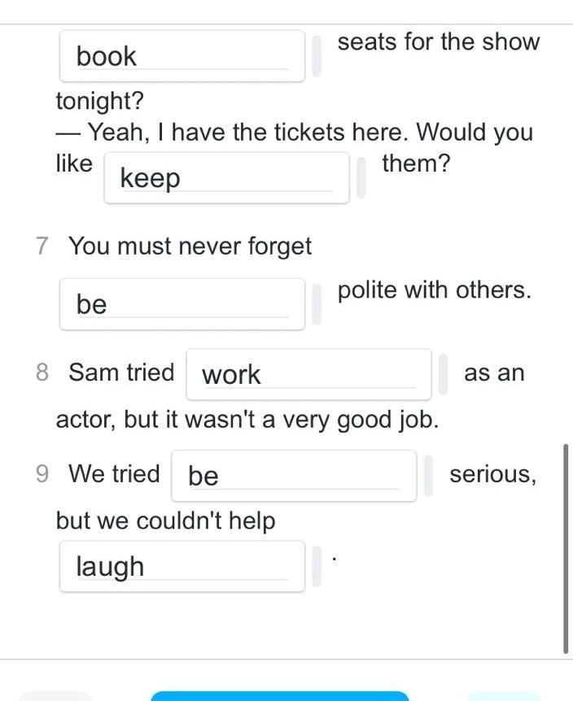The height and width of the screenshot is (701, 573).
Task: Focus the "keep" answer field
Action: tap(225, 178)
